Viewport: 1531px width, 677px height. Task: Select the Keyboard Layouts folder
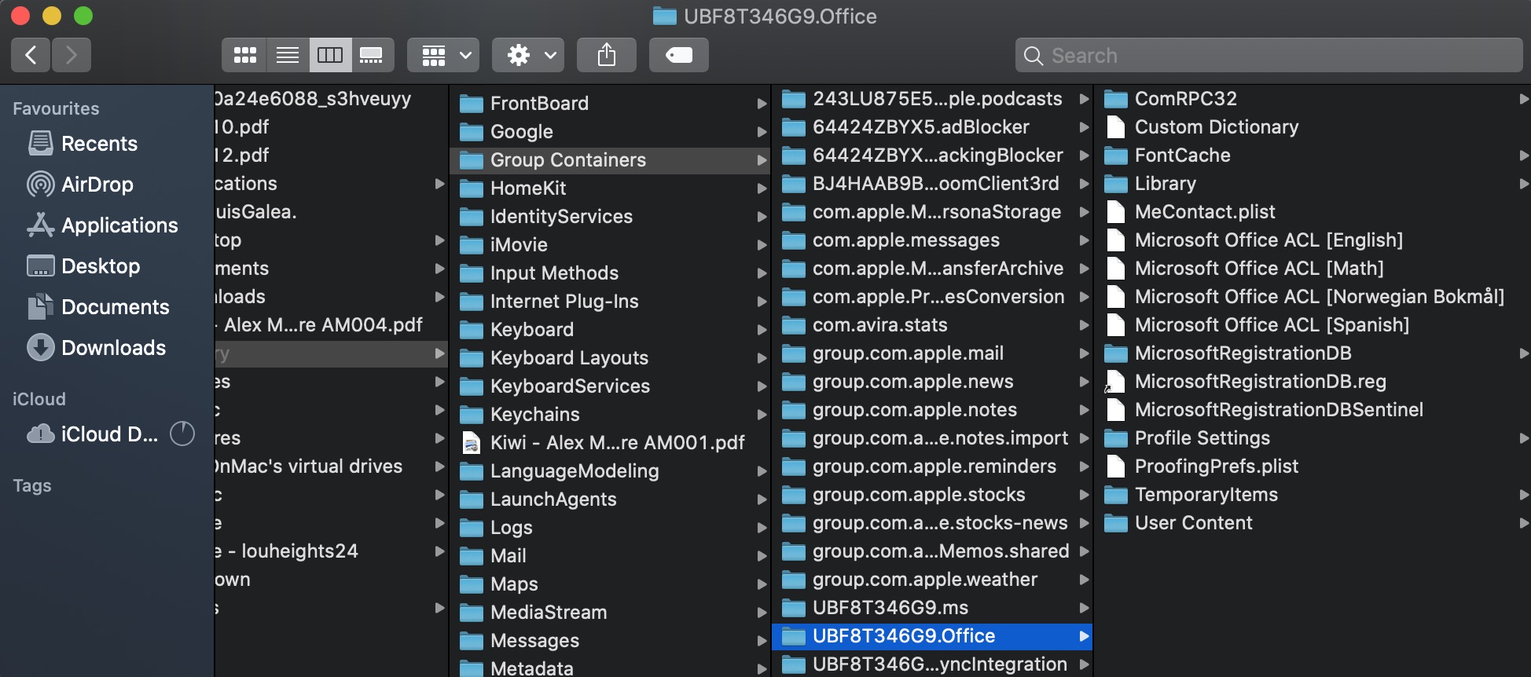click(x=609, y=357)
